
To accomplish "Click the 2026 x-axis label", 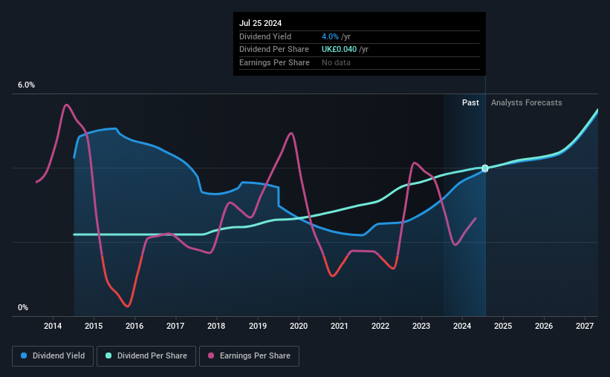I will pyautogui.click(x=544, y=326).
